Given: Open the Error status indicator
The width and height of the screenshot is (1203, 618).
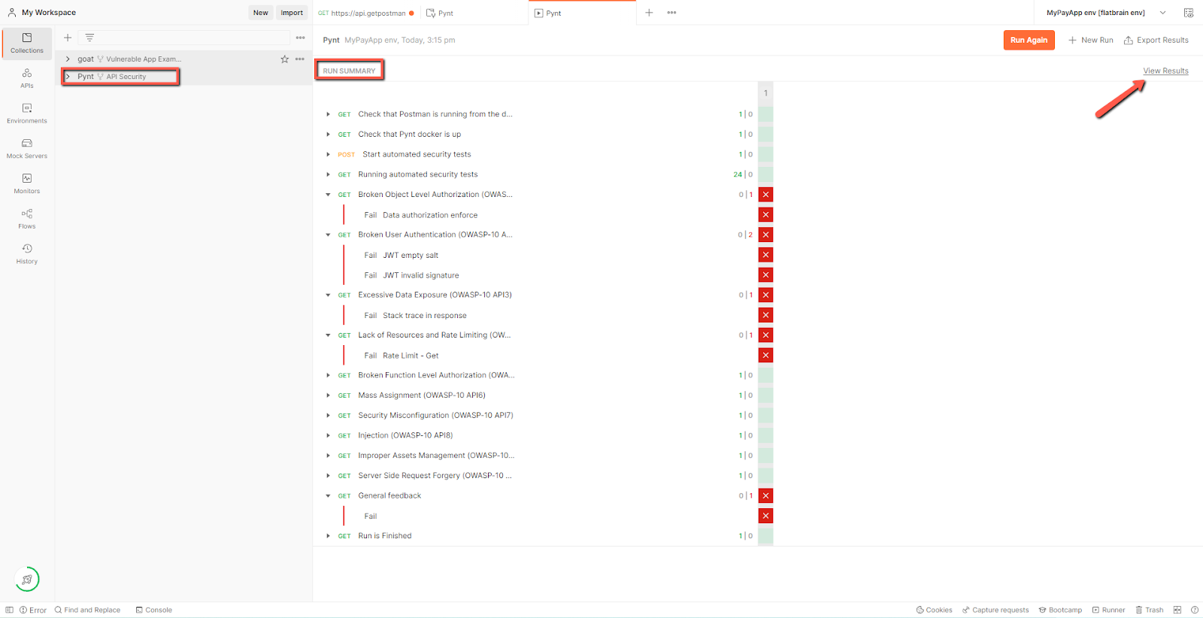Looking at the screenshot, I should point(33,610).
